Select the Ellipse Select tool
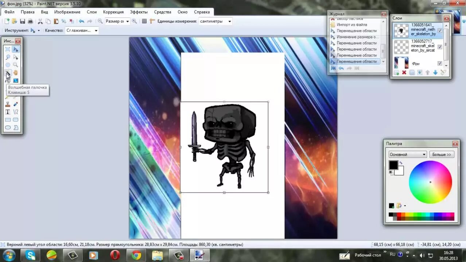The height and width of the screenshot is (262, 466). 8,65
